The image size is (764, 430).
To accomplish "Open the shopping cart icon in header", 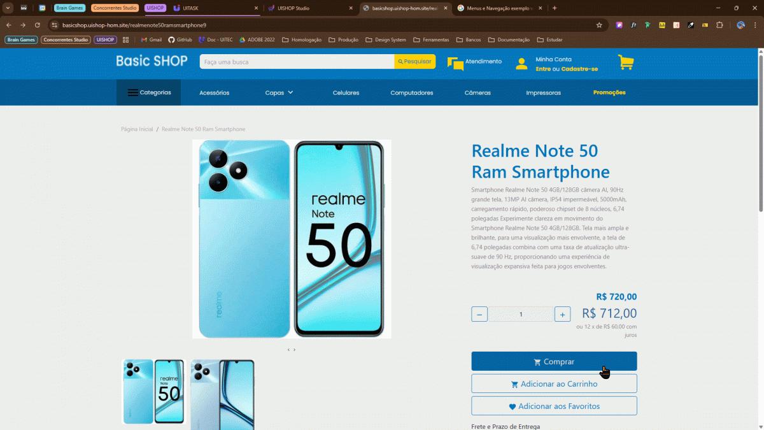I will point(625,62).
